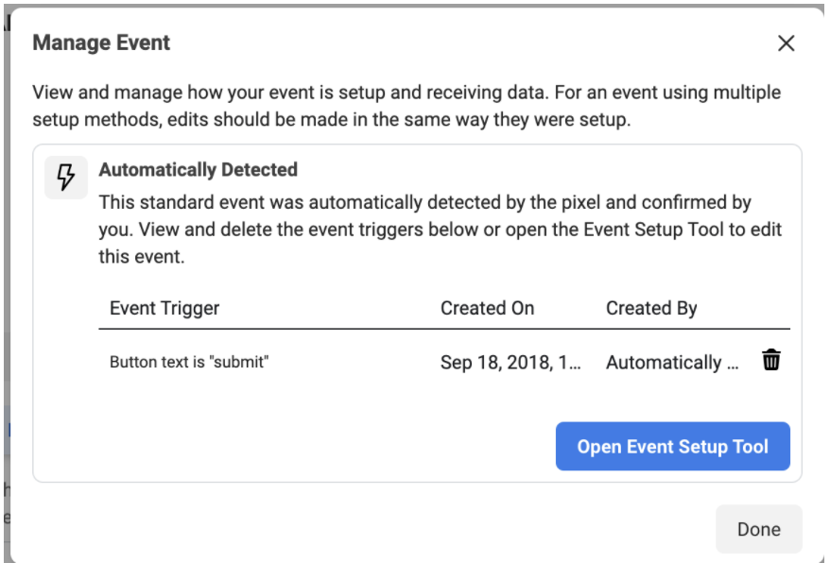Viewport: 830px width, 563px height.
Task: Click the truncated "Automatically ..." creator cell
Action: coord(672,363)
